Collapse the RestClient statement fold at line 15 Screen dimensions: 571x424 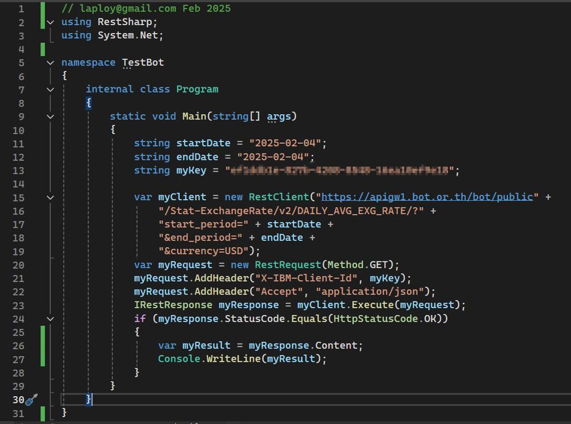click(50, 197)
